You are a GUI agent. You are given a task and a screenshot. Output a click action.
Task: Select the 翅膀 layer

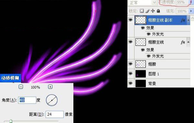162,64
